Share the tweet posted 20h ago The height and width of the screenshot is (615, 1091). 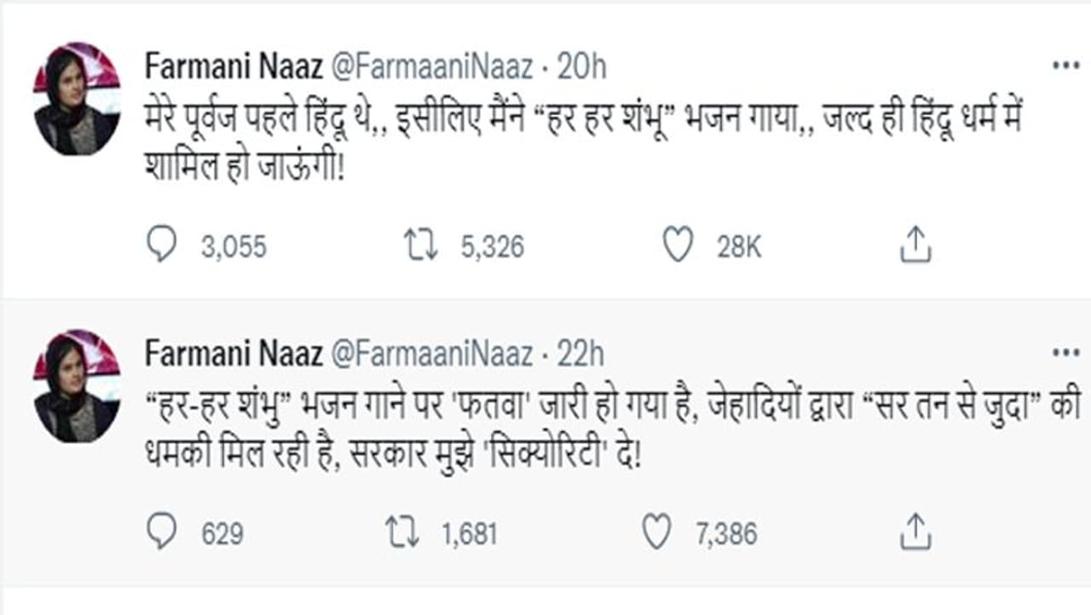pos(916,246)
